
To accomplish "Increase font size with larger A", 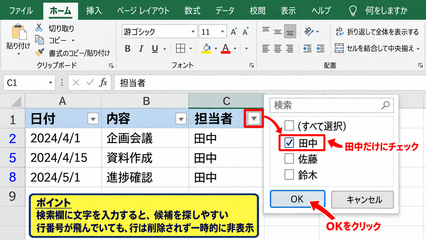I will click(234, 32).
